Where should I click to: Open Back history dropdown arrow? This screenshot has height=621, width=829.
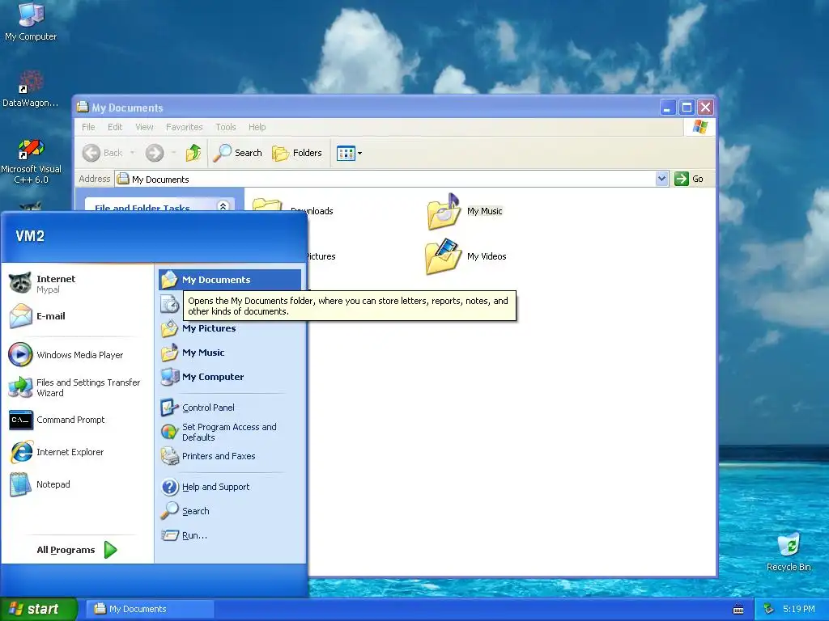click(132, 153)
